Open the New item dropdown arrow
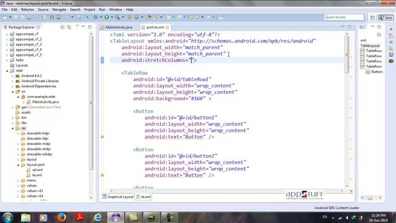The width and height of the screenshot is (396, 223). click(x=11, y=17)
